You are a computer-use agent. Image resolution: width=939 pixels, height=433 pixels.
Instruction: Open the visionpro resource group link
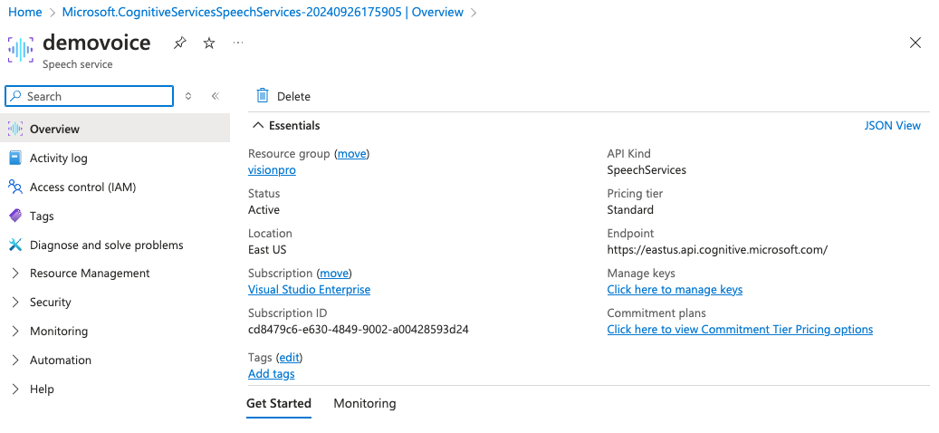272,170
